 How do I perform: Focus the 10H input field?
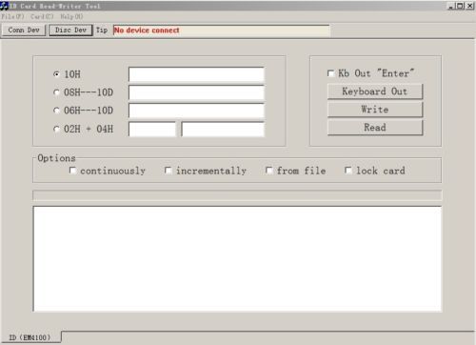(x=196, y=74)
